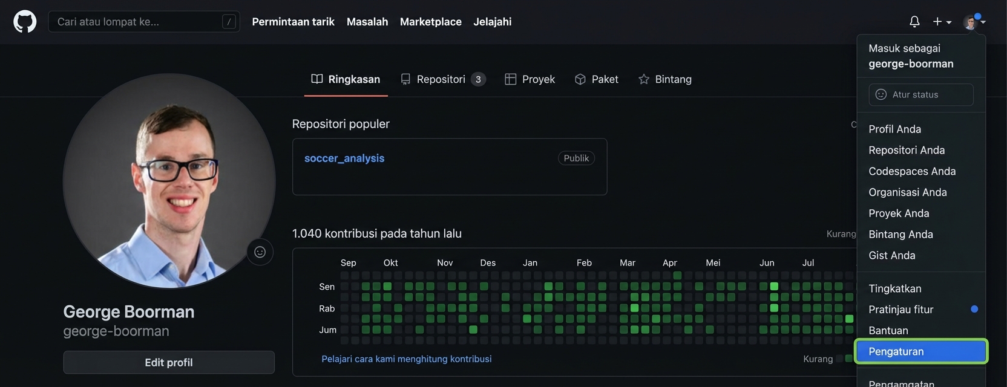The height and width of the screenshot is (387, 1007).
Task: Open the notifications bell
Action: (914, 22)
